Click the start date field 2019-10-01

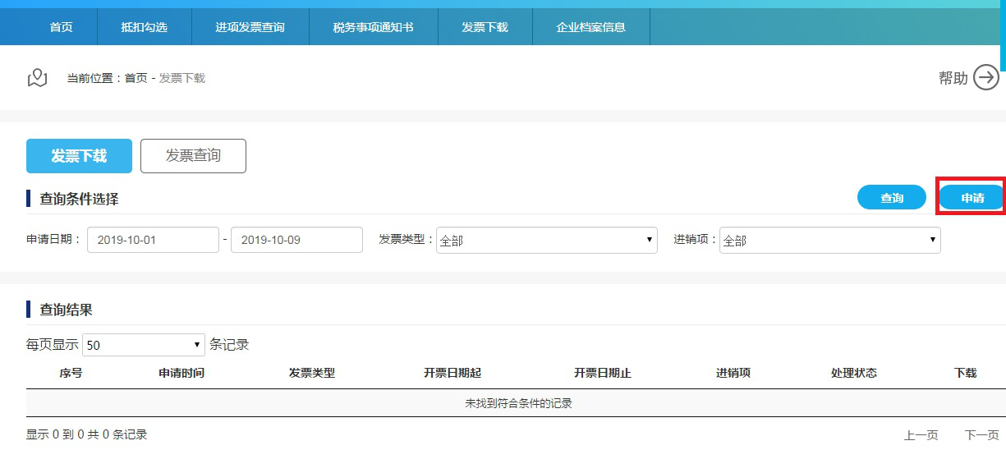pos(153,240)
